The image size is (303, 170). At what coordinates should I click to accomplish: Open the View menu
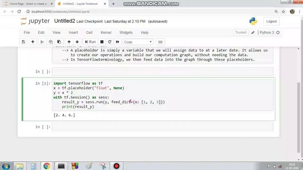point(56,33)
